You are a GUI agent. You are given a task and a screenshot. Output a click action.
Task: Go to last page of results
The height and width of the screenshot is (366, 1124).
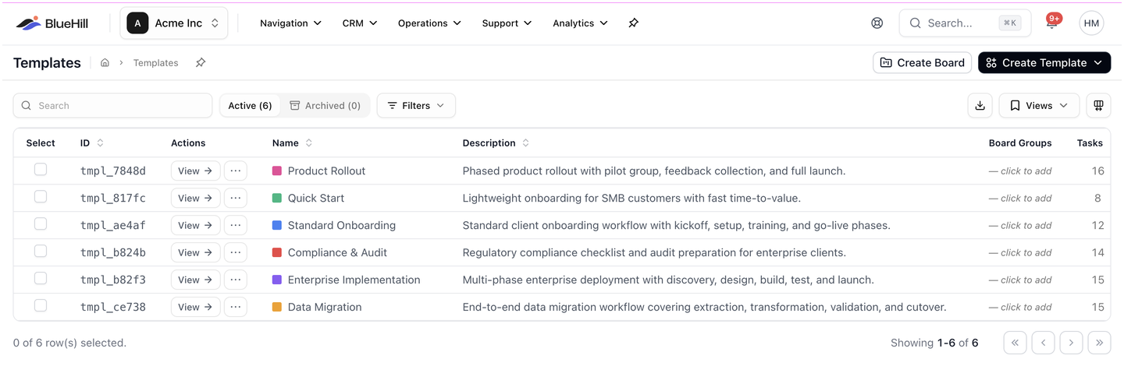1099,343
